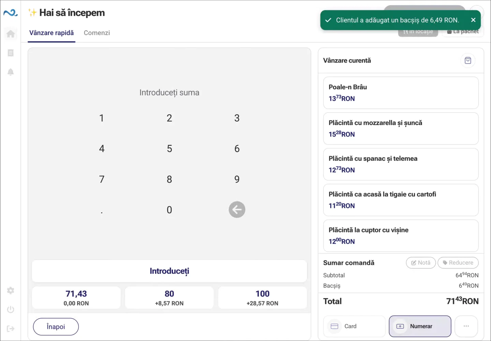Open the receipts list sidebar icon
The height and width of the screenshot is (341, 491).
pyautogui.click(x=11, y=53)
